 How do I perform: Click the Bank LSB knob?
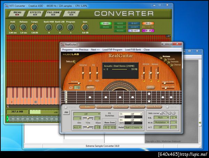60,27
